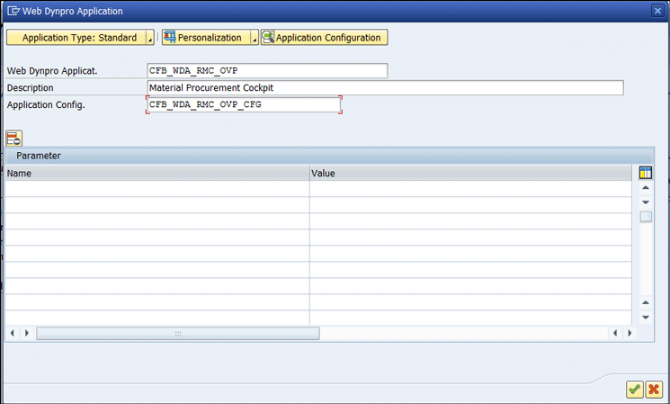Cancel with the red X button

[x=654, y=389]
